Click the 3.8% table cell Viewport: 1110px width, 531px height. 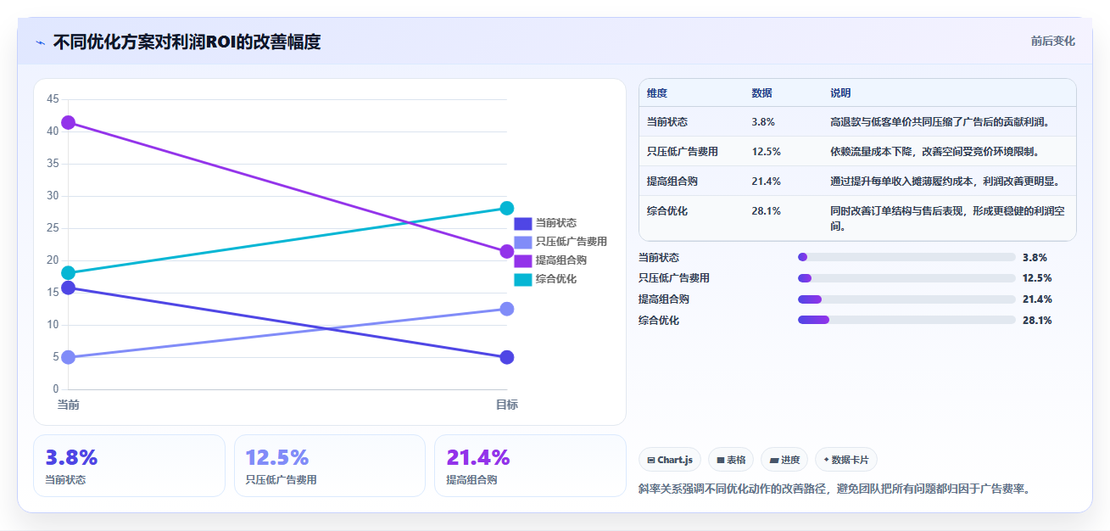point(763,122)
